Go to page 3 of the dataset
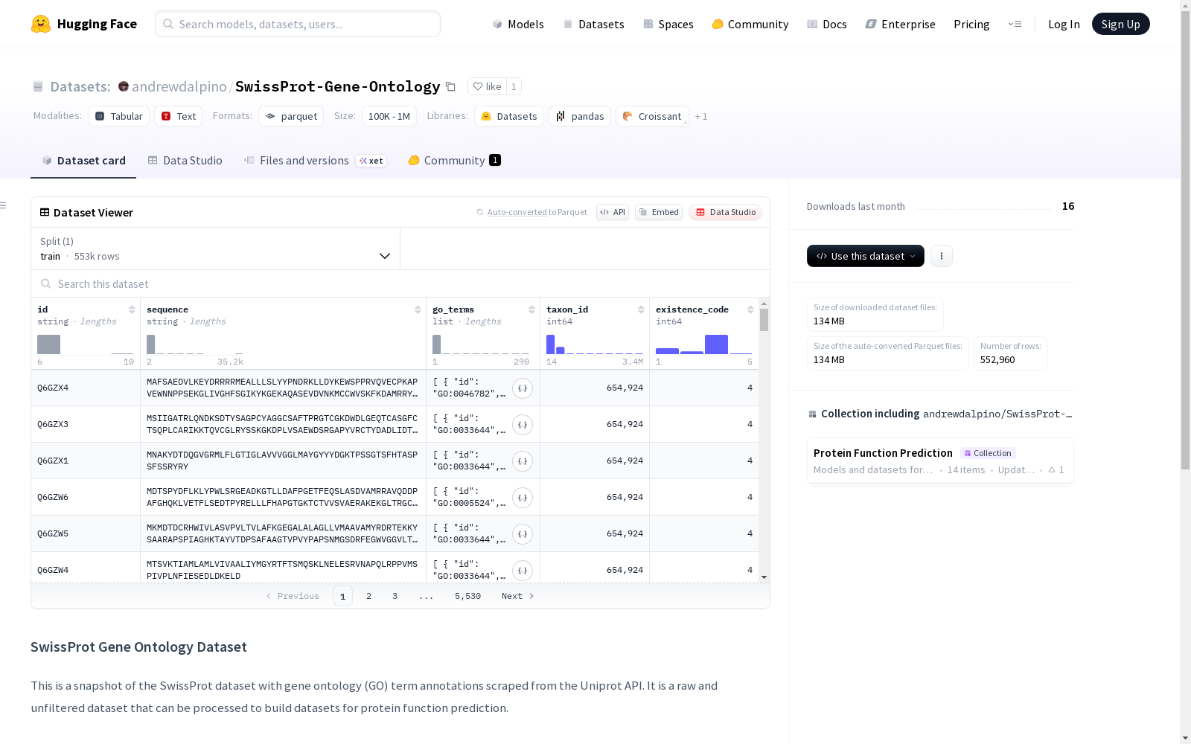 coord(395,596)
